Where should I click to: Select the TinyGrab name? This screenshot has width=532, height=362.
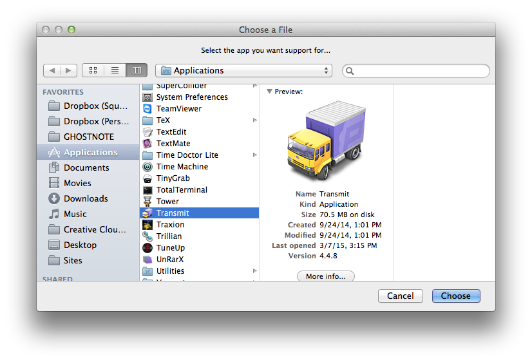tap(173, 178)
